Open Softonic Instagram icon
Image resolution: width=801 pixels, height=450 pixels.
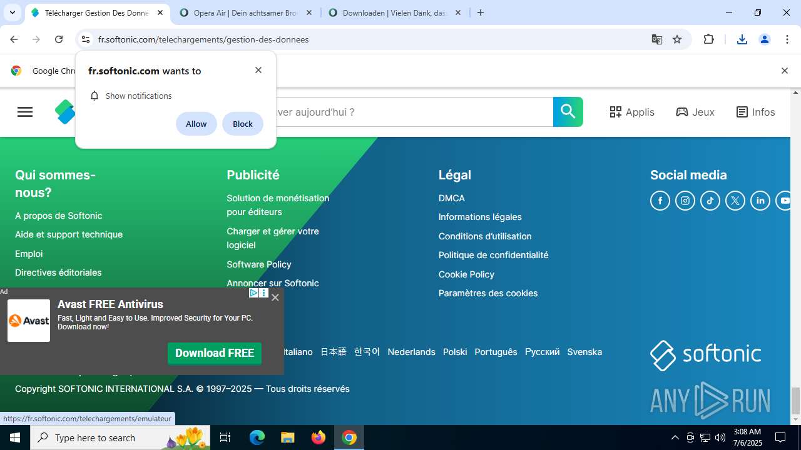coord(685,201)
